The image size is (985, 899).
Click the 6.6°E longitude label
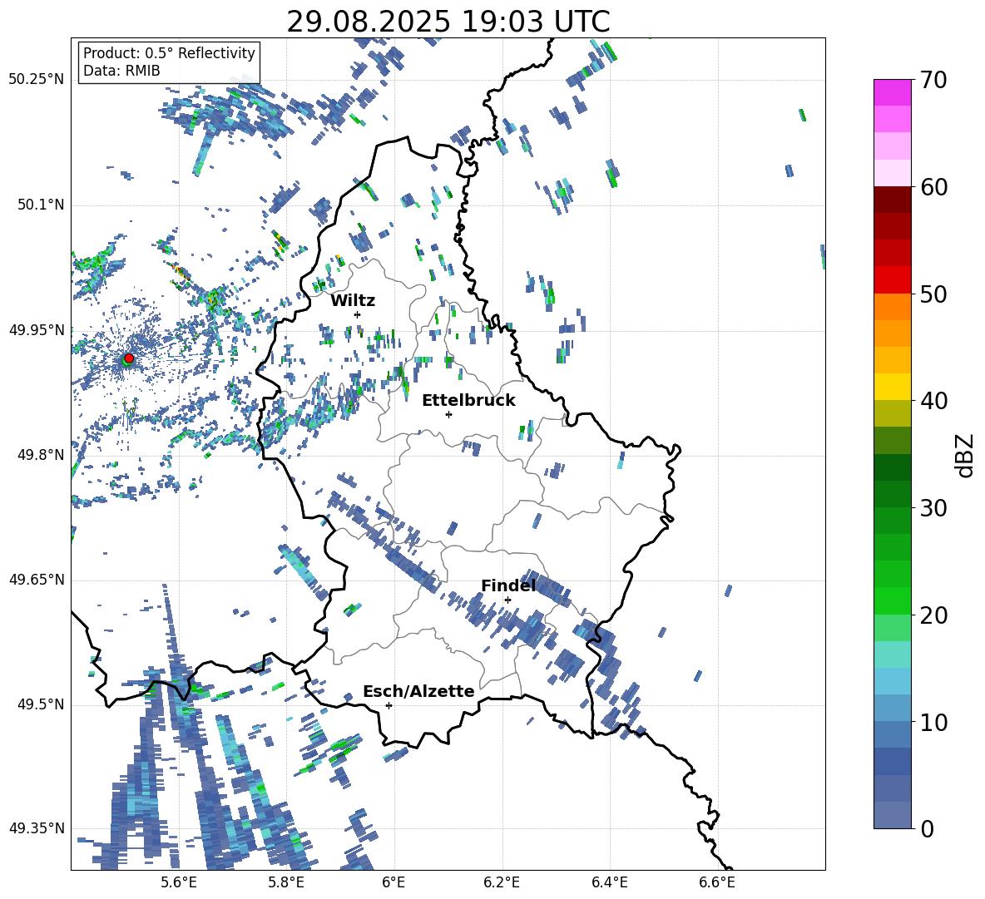pos(717,882)
